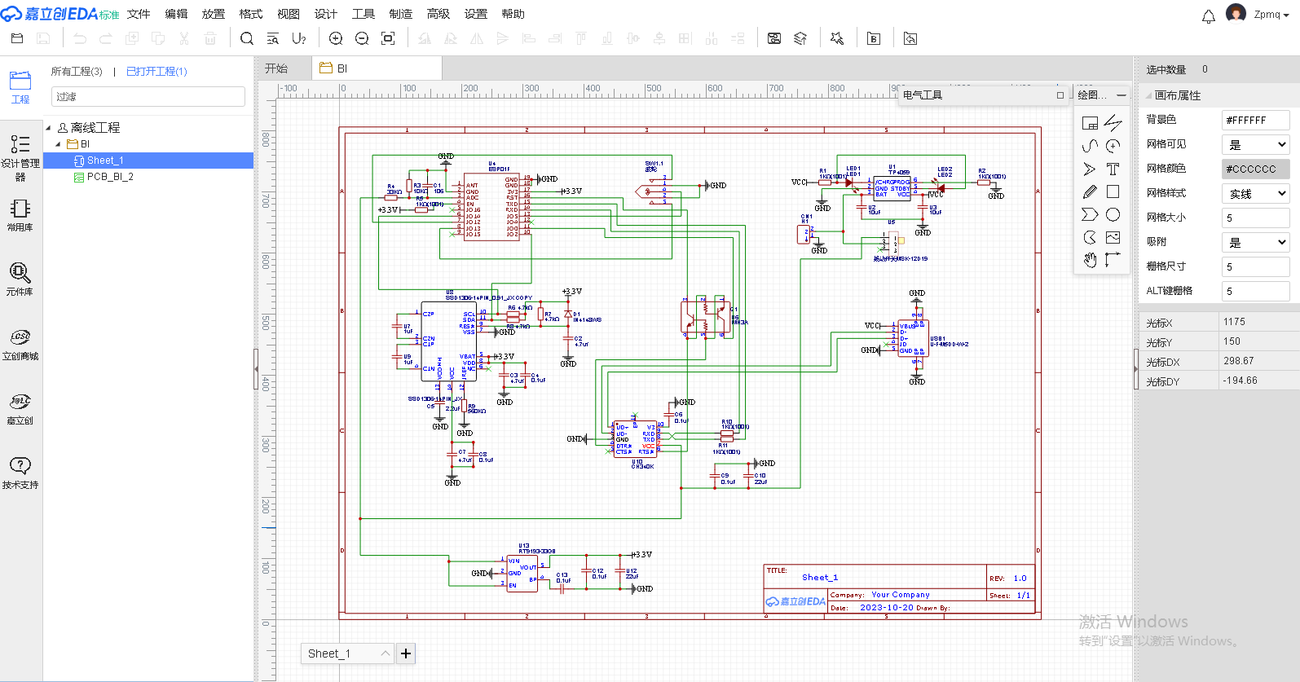Activate the hand drag canvas tool
1300x682 pixels.
1090,260
